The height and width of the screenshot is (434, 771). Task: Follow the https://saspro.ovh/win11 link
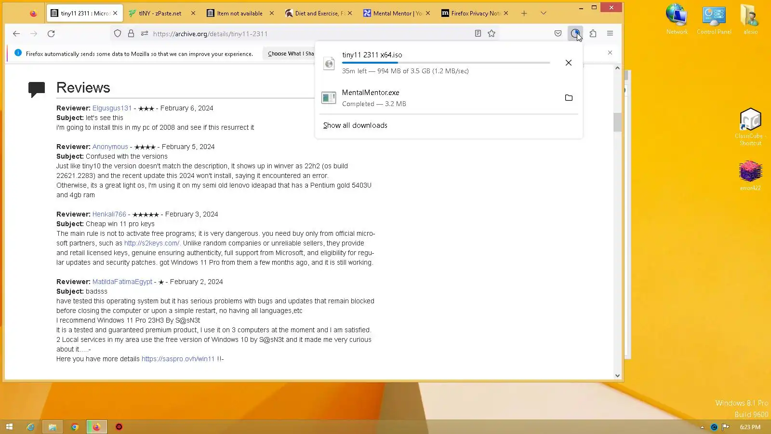178,359
